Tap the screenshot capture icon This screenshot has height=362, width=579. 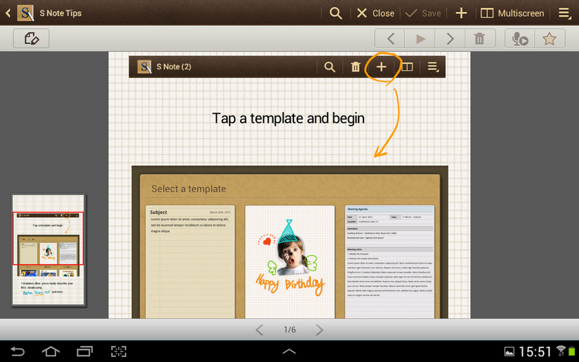119,351
